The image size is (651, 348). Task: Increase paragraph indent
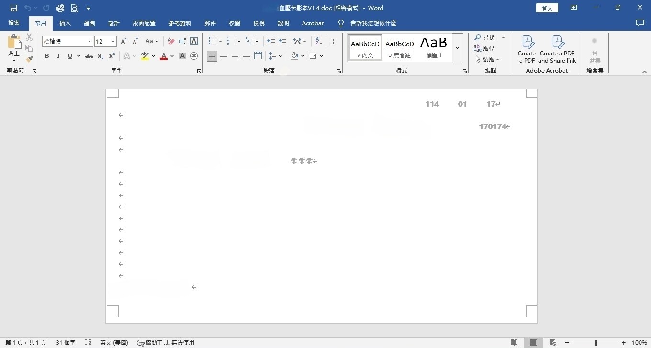click(282, 42)
